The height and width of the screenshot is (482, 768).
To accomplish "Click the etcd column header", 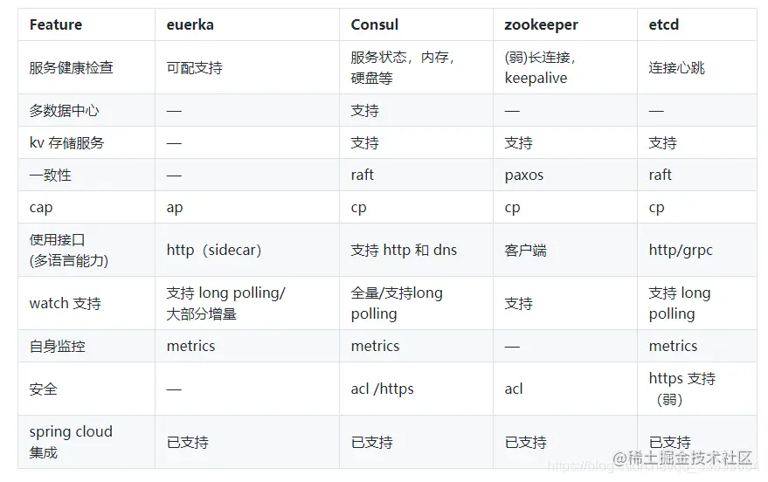I will point(663,24).
